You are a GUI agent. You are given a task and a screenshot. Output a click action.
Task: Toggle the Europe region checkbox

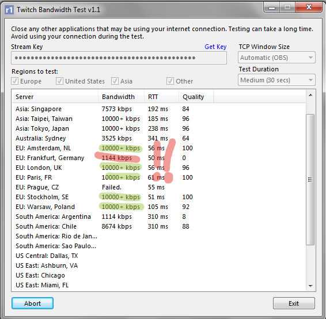(15, 81)
